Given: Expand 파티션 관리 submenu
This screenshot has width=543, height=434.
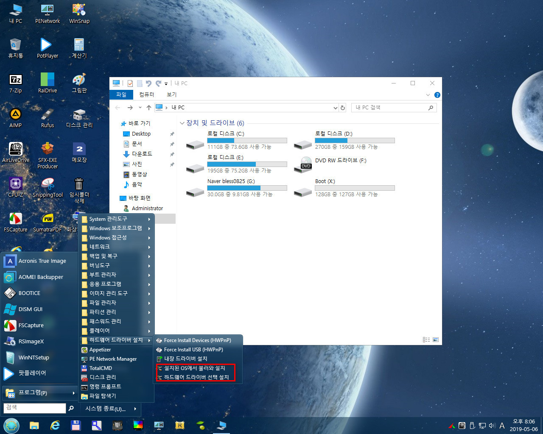Looking at the screenshot, I should [x=116, y=312].
